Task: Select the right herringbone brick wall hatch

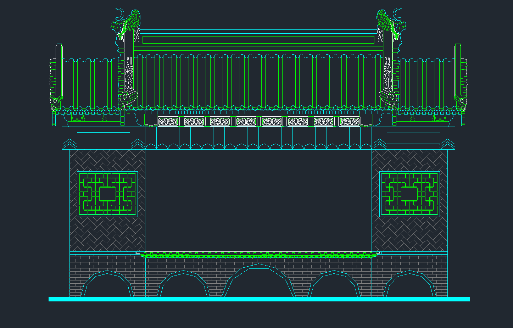Action: coord(409,230)
